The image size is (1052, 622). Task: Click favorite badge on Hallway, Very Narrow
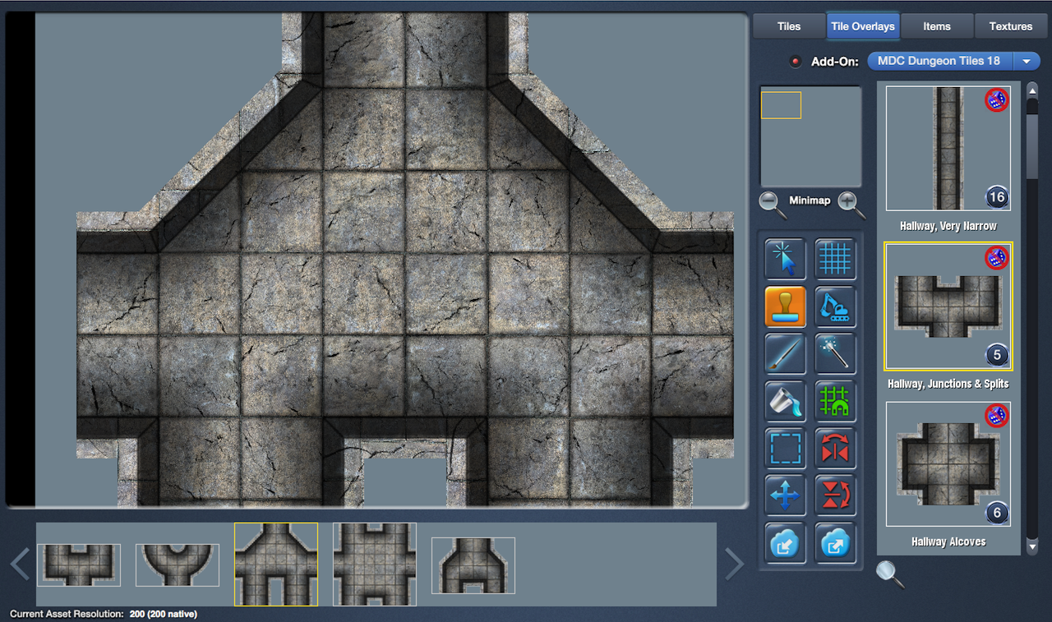pos(996,100)
